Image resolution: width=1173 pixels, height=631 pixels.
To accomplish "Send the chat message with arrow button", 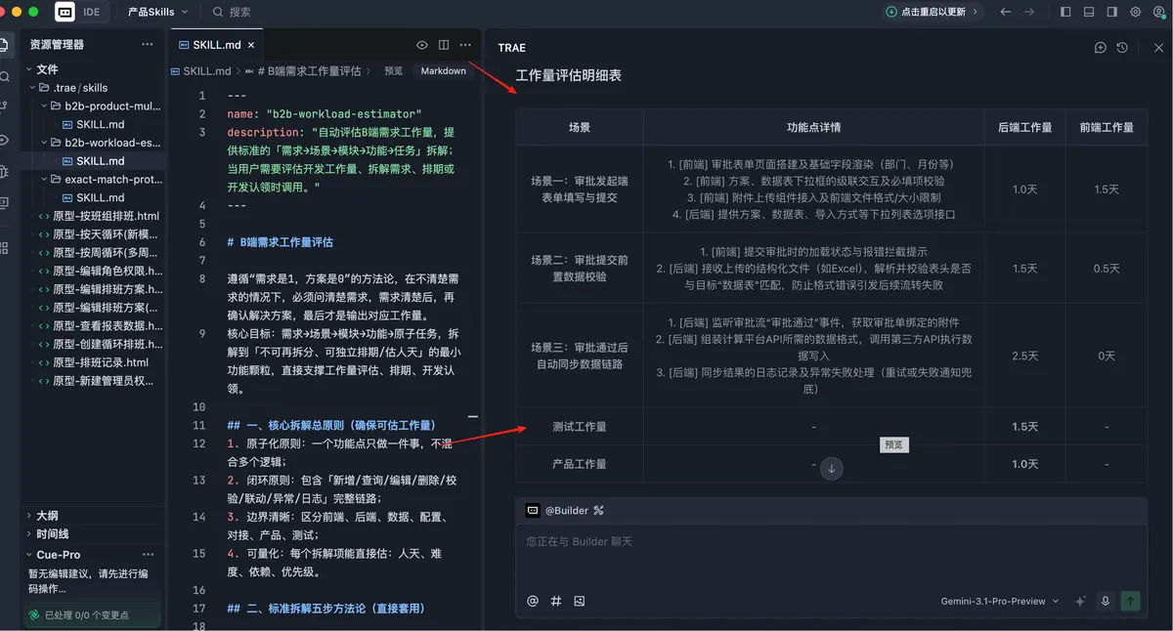I will pyautogui.click(x=1131, y=602).
